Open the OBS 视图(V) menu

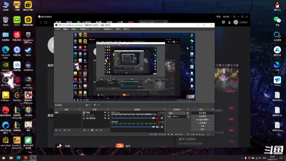pos(74,29)
